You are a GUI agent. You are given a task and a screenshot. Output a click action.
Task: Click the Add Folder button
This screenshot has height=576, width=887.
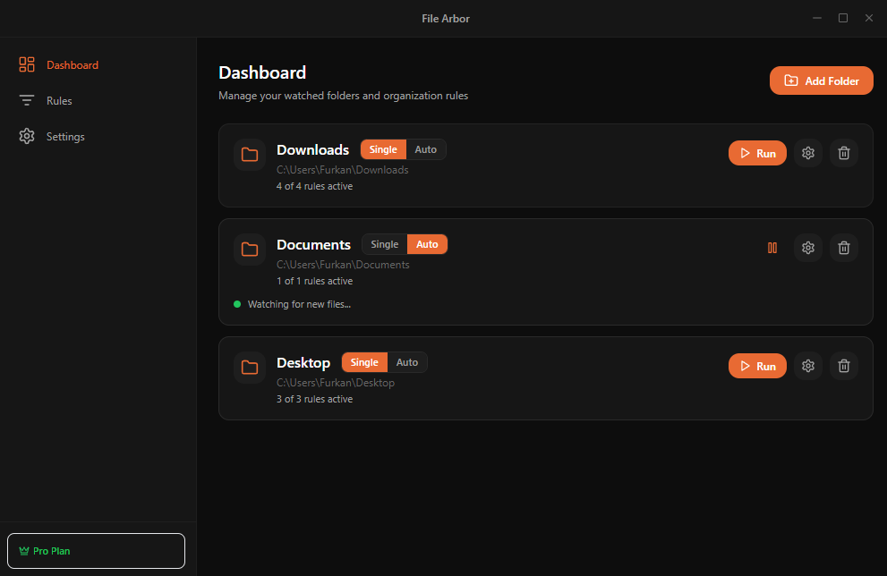tap(821, 80)
